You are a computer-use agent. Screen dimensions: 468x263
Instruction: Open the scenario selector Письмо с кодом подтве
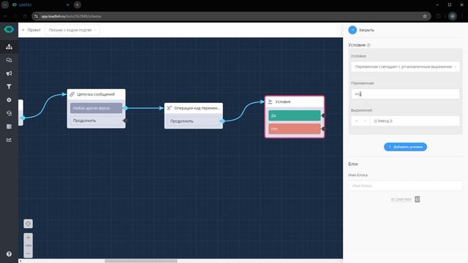coord(72,30)
